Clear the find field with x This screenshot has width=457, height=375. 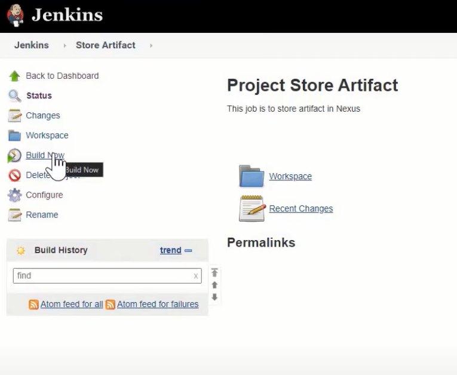pyautogui.click(x=196, y=276)
